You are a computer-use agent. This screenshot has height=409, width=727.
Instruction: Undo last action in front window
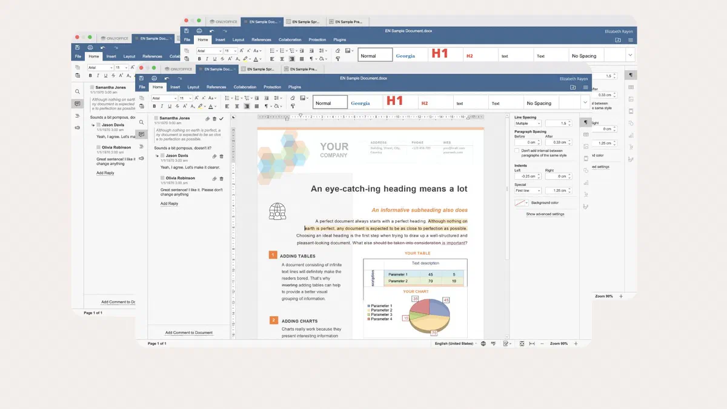point(167,78)
